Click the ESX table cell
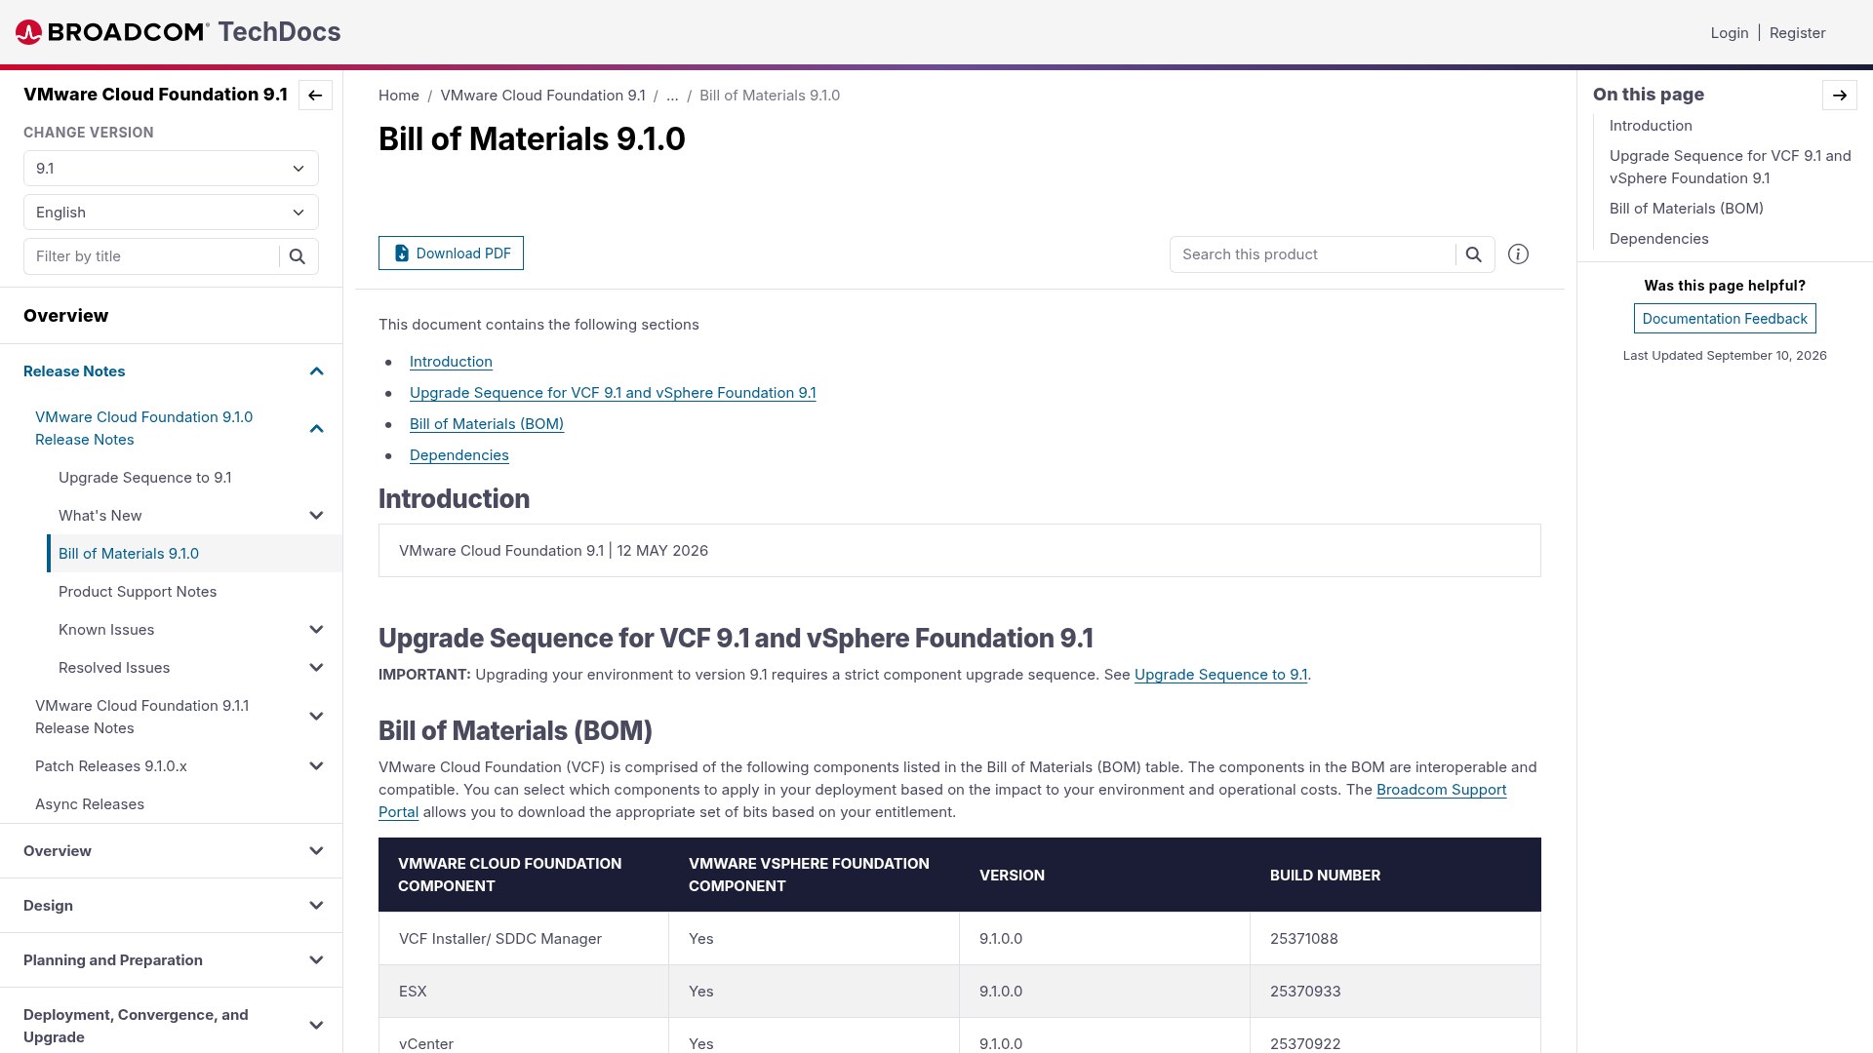The image size is (1873, 1053). pos(524,992)
